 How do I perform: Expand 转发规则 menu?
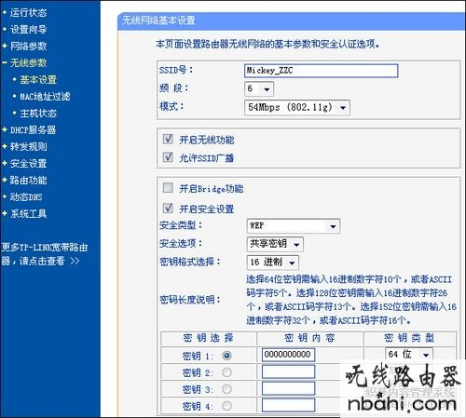(x=28, y=147)
